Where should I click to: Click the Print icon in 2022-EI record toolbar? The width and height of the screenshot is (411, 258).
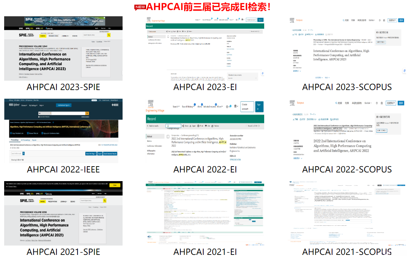198,126
